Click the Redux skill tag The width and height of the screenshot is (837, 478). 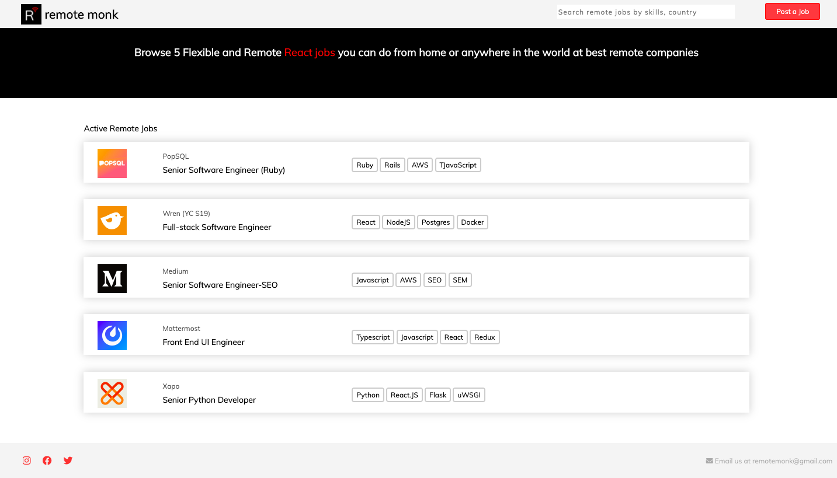[x=485, y=337]
